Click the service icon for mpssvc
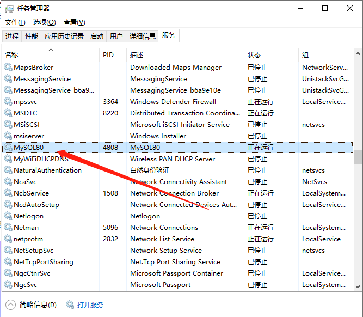Screen dimensions: 363x317 (x=8, y=101)
